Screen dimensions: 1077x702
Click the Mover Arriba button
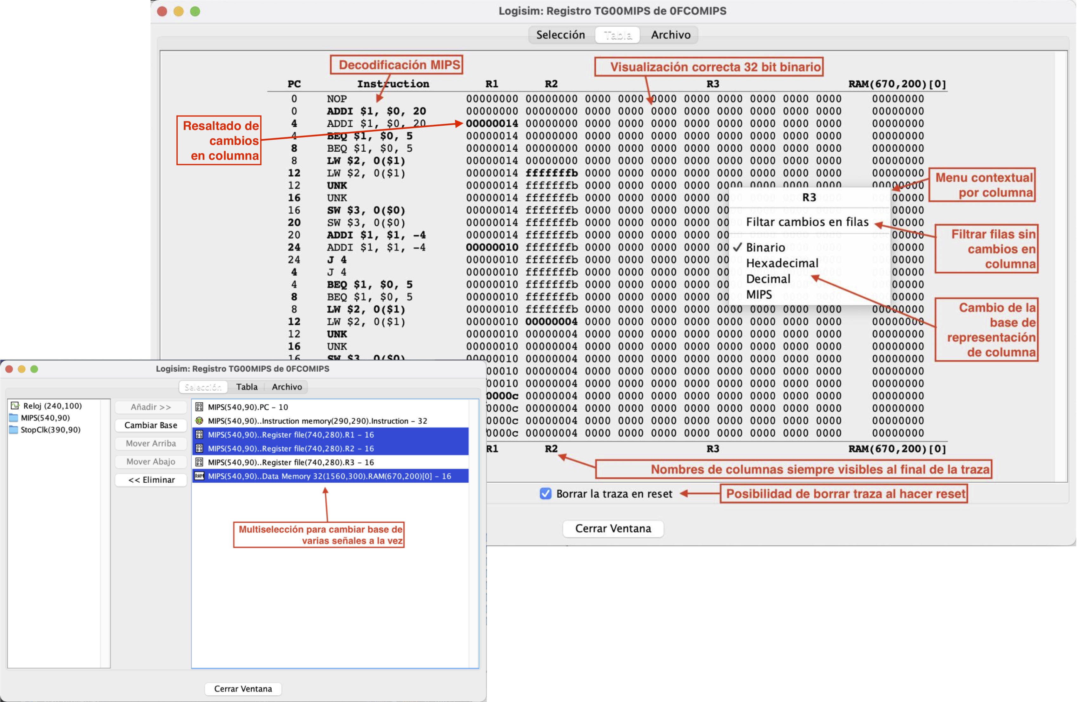coord(151,443)
